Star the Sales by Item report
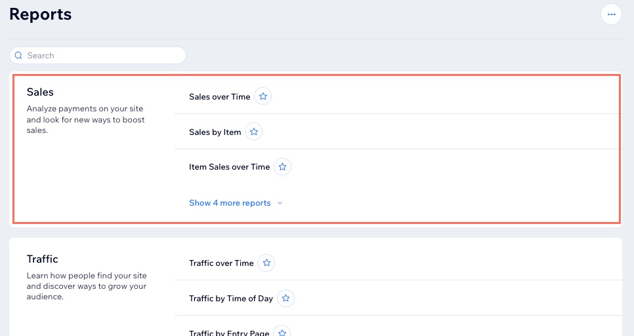The width and height of the screenshot is (634, 336). (253, 132)
